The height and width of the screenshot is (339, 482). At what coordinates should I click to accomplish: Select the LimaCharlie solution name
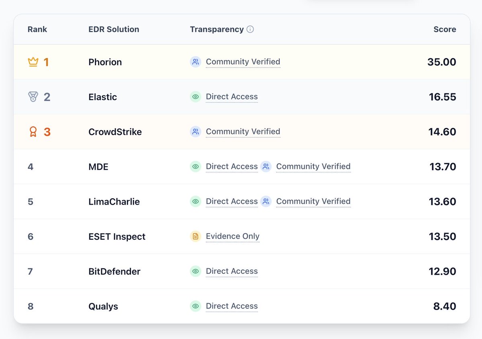tap(114, 201)
